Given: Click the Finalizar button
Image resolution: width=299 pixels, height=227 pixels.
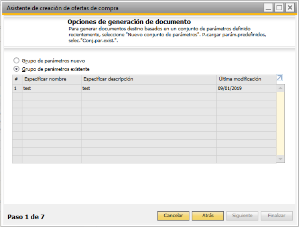Looking at the screenshot, I should pos(277,216).
